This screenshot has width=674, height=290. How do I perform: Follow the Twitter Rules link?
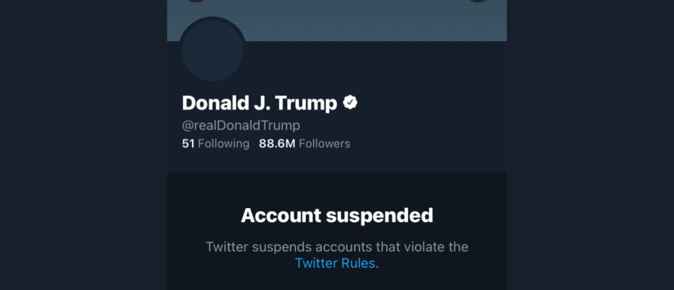336,263
